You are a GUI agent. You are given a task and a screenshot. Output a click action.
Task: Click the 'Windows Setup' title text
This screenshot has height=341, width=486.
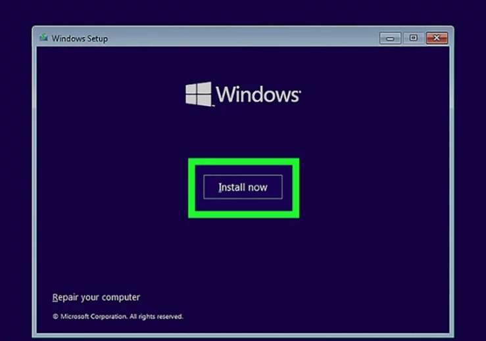[x=80, y=39]
